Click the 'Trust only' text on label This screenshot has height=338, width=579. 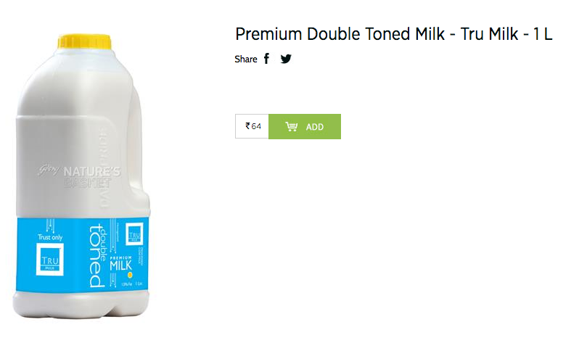pos(50,237)
